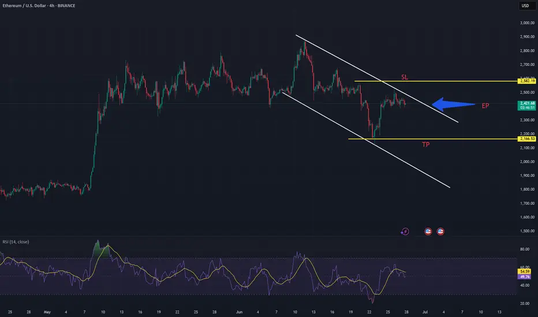Viewport: 538px width, 317px height.
Task: Open the later US flag economic event
Action: [440, 232]
